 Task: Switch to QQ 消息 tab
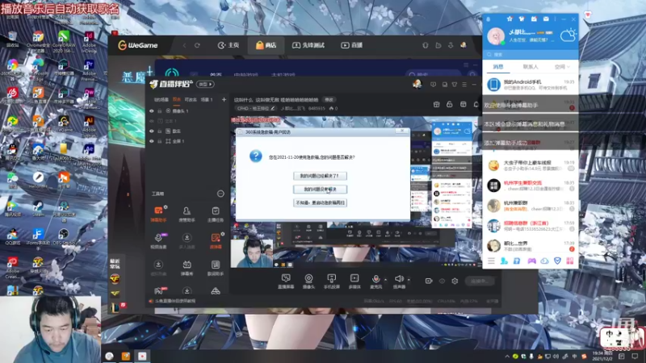(x=498, y=66)
